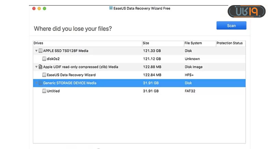Collapse the Generic STORAGE DEVICE Media tree
268x149 pixels.
[36, 83]
